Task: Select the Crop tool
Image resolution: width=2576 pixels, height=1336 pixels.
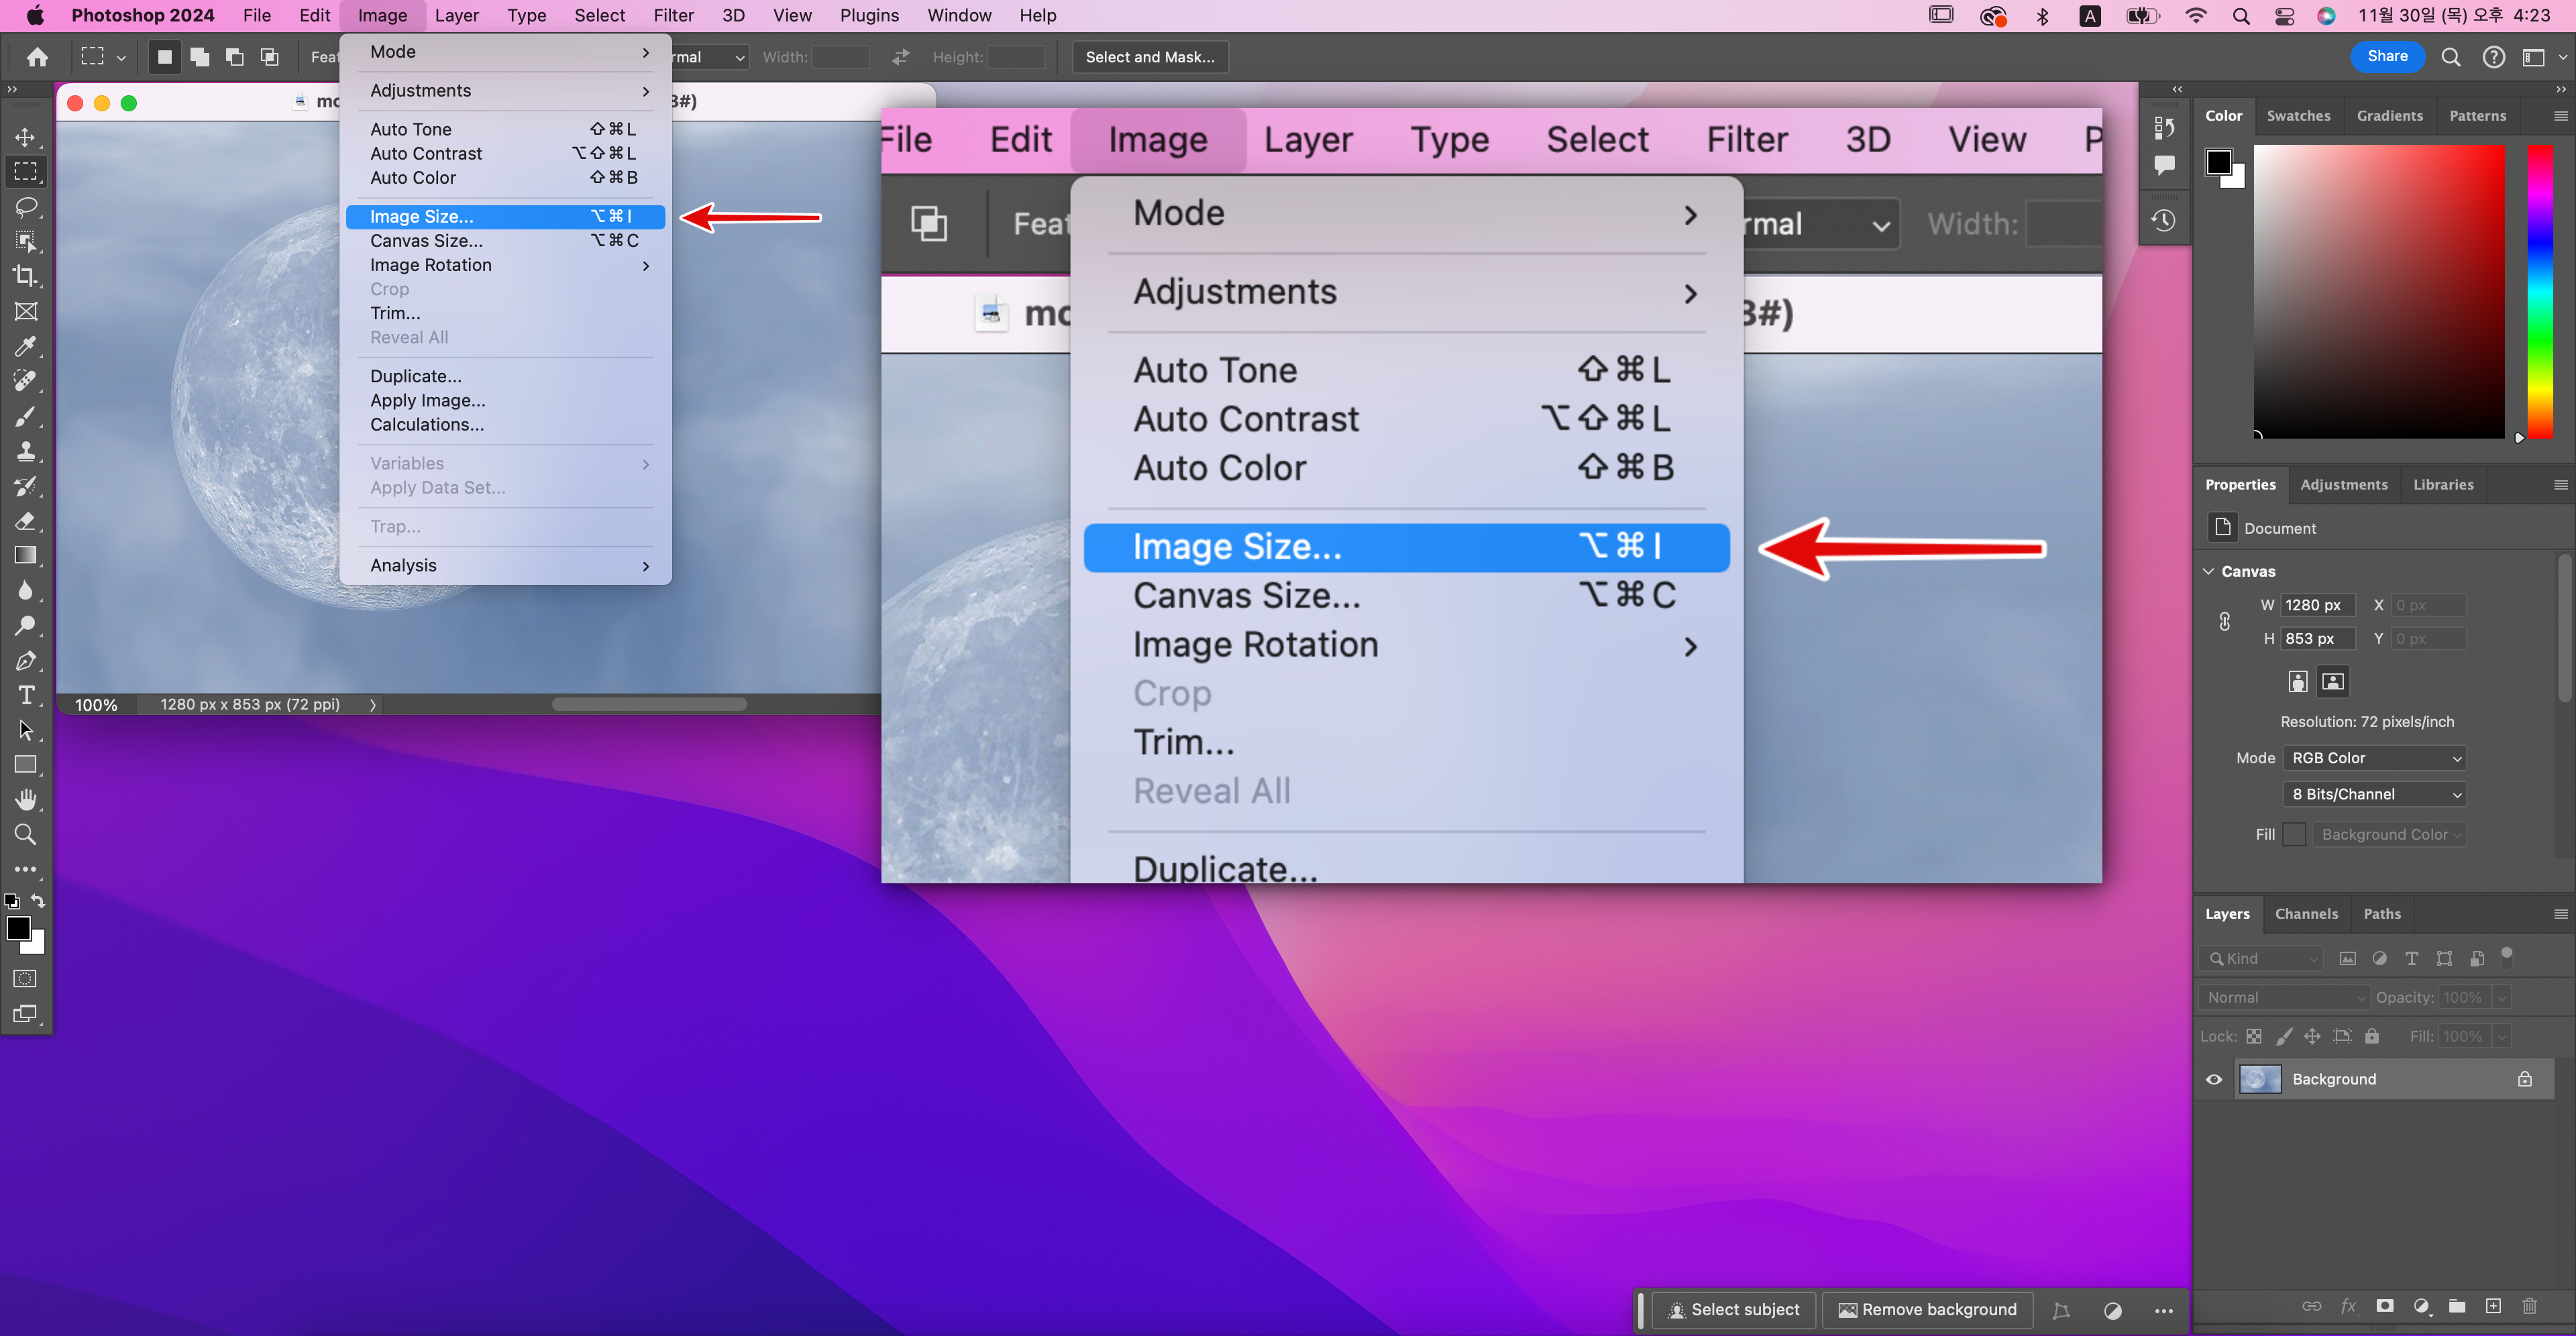Action: point(25,277)
